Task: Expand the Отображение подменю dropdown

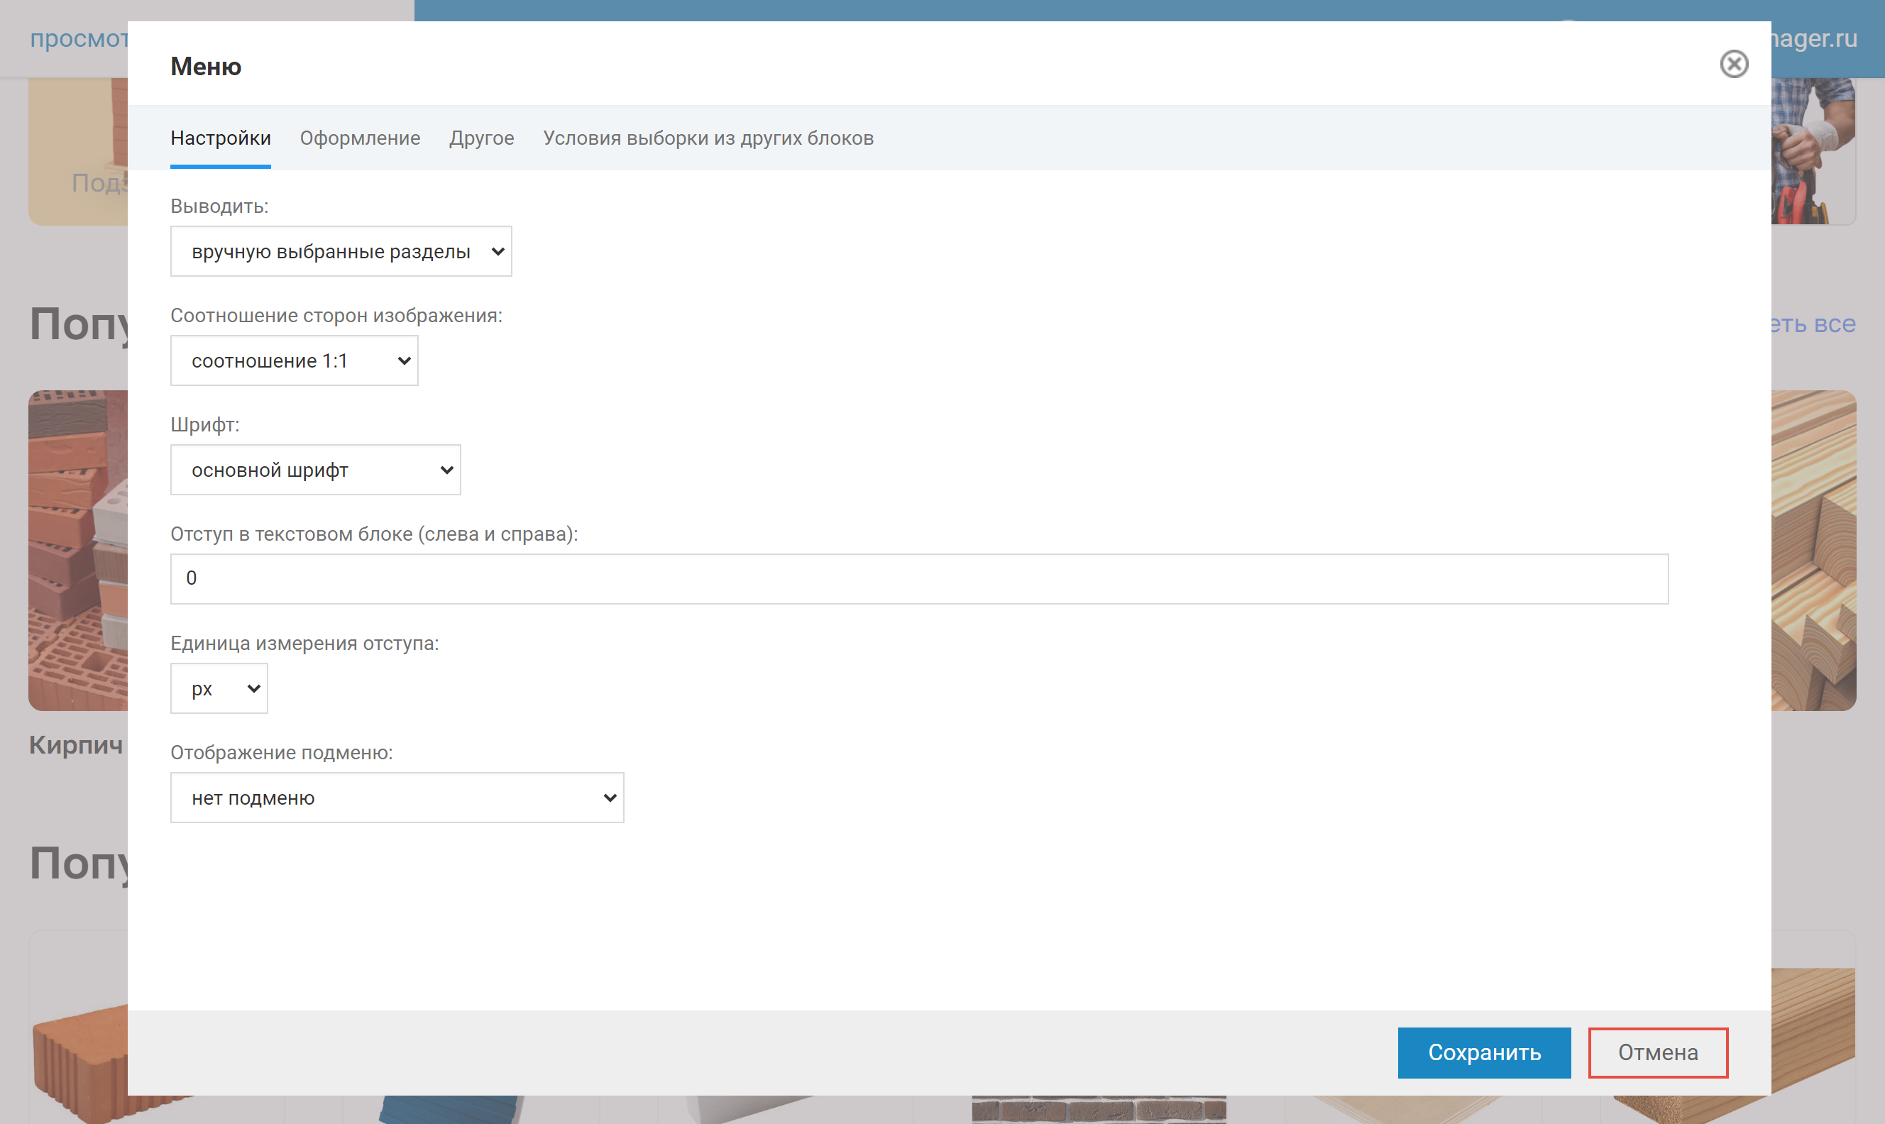Action: [396, 798]
